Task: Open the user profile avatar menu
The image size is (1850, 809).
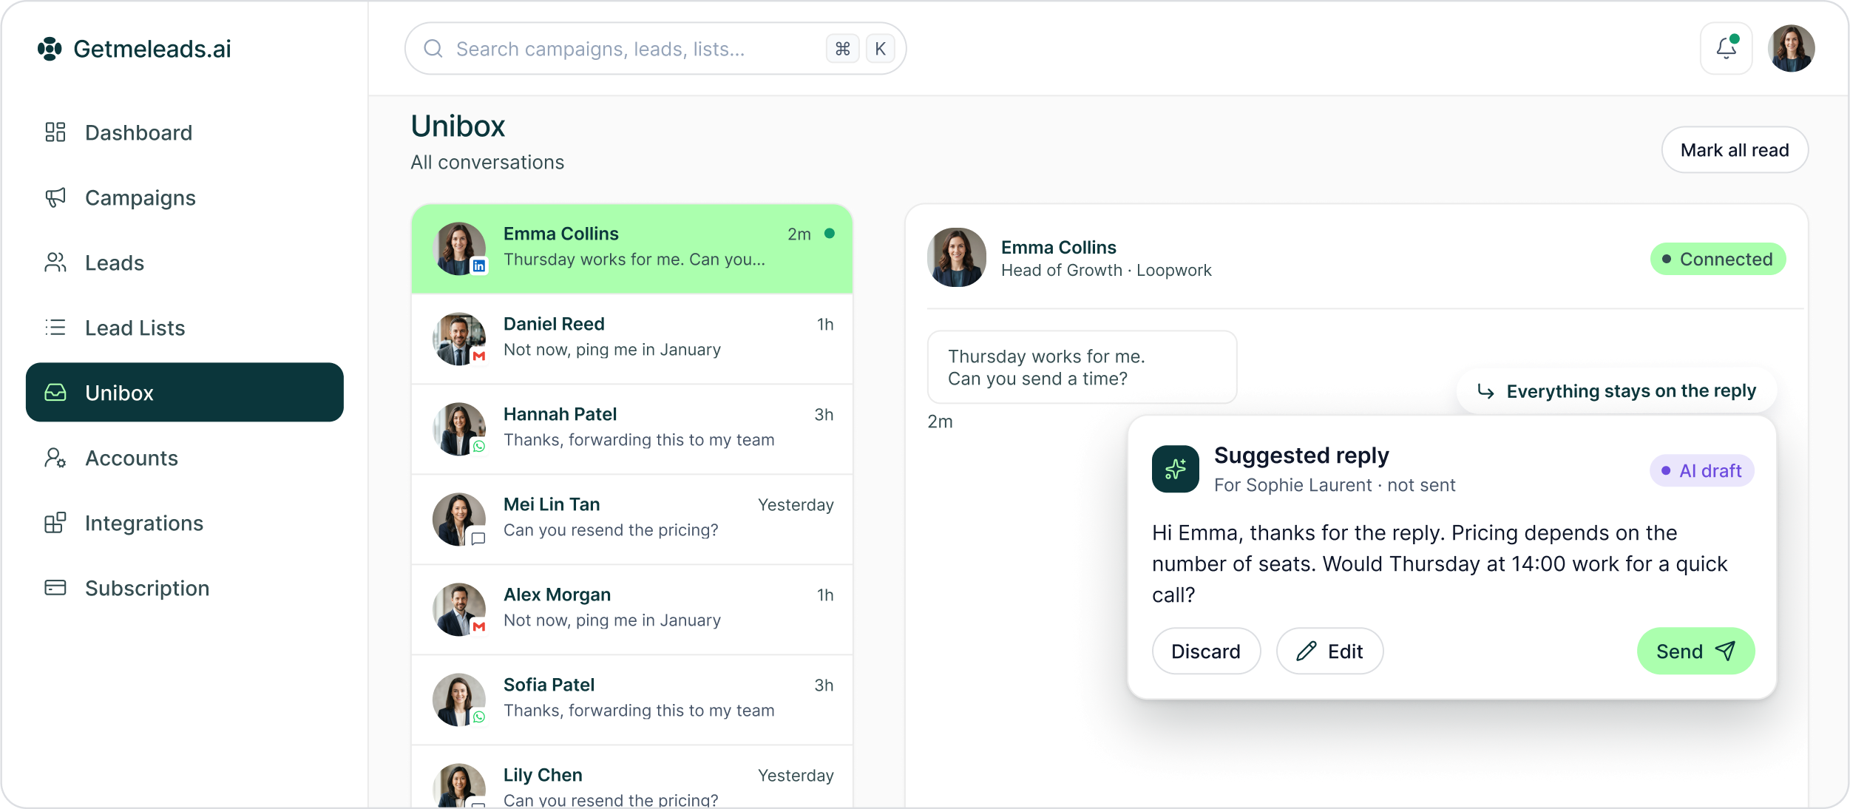Action: [x=1792, y=49]
